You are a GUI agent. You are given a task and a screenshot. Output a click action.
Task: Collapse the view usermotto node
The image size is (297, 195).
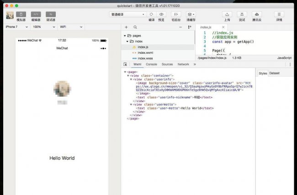coord(131,104)
